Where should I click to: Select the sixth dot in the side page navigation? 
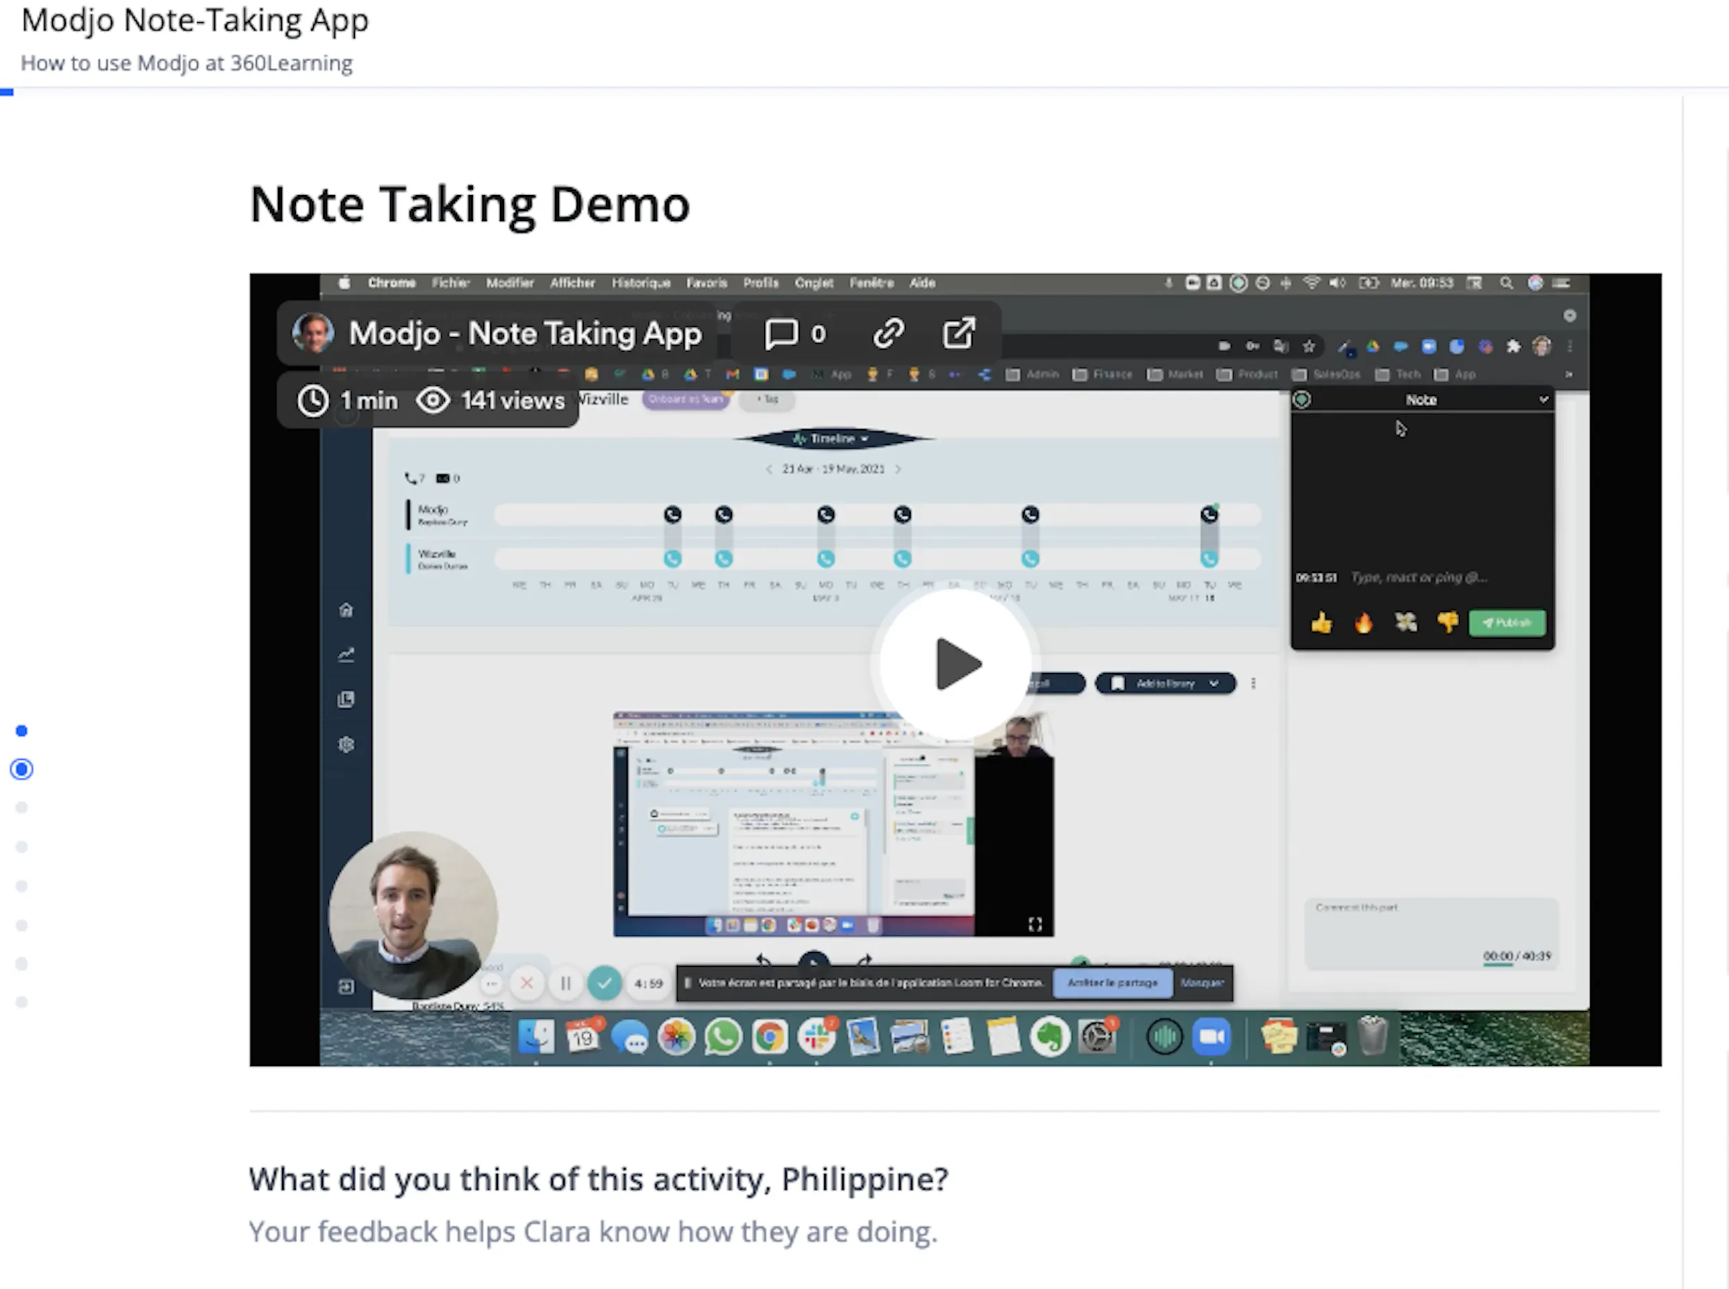22,924
